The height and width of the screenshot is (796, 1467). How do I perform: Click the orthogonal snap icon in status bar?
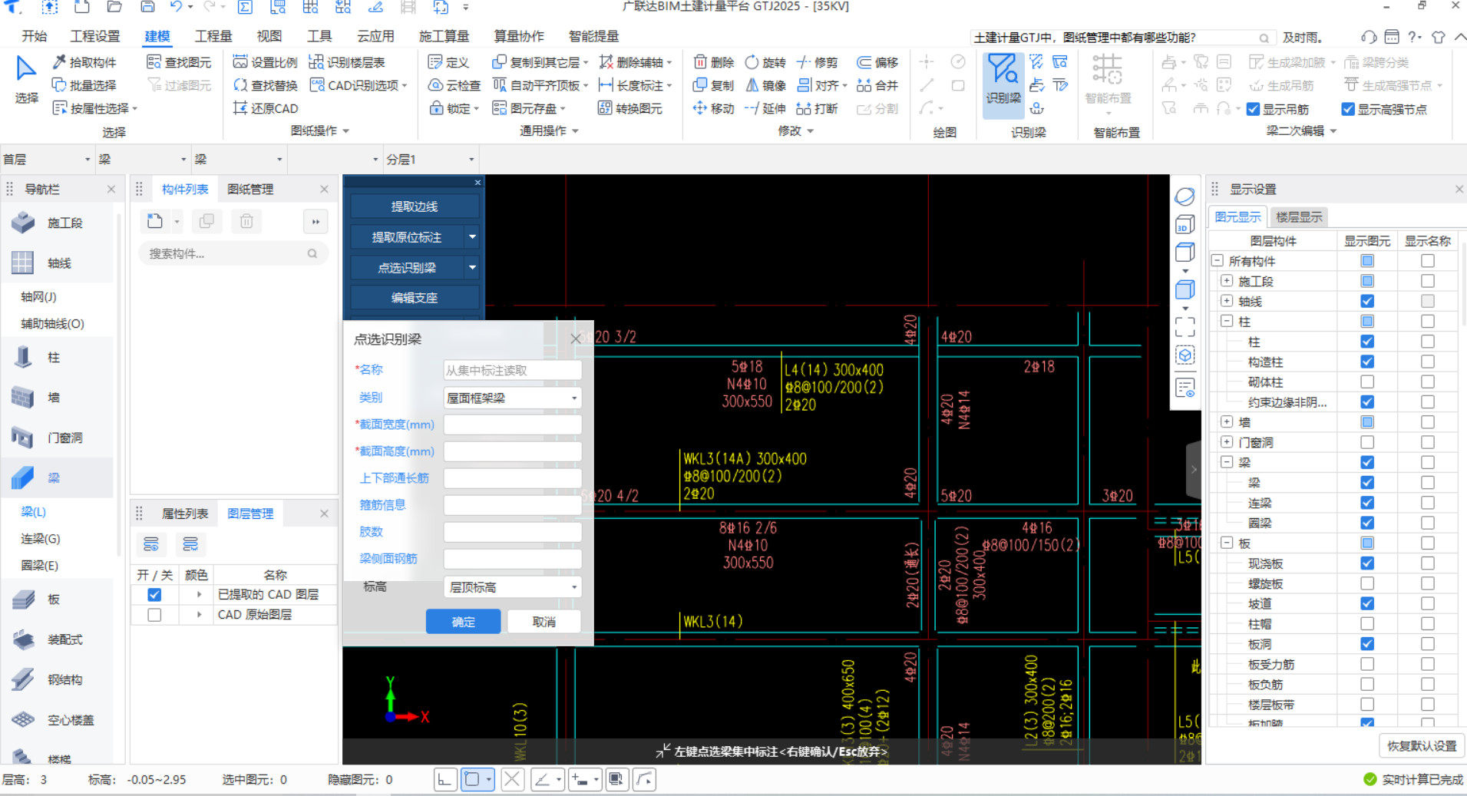pos(444,780)
